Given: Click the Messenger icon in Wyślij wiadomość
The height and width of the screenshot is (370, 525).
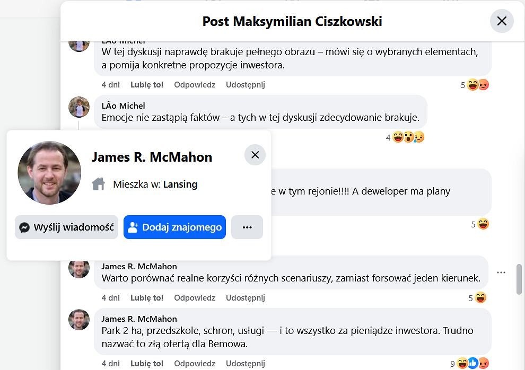Looking at the screenshot, I should coord(24,227).
